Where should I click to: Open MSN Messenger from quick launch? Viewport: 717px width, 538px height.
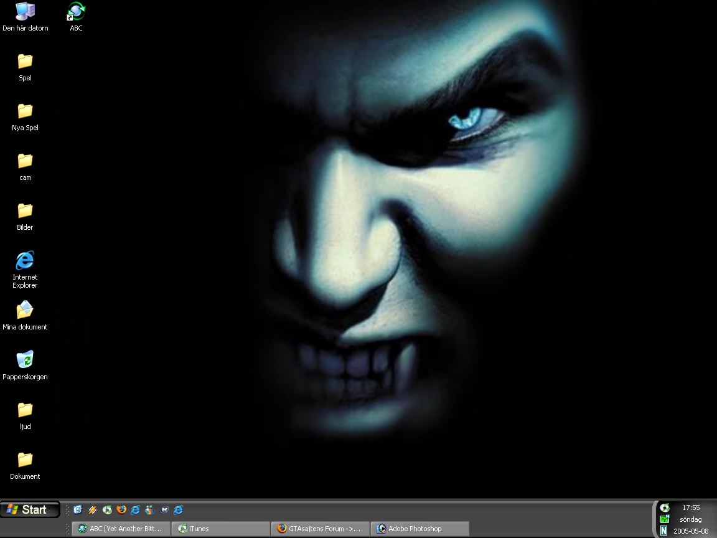[x=150, y=509]
